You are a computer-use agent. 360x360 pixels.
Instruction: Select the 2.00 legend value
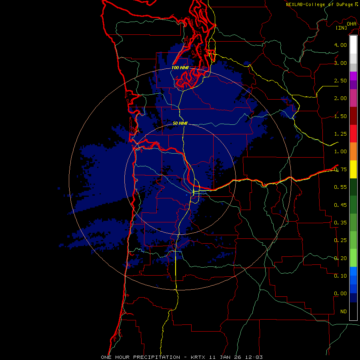[x=340, y=98]
